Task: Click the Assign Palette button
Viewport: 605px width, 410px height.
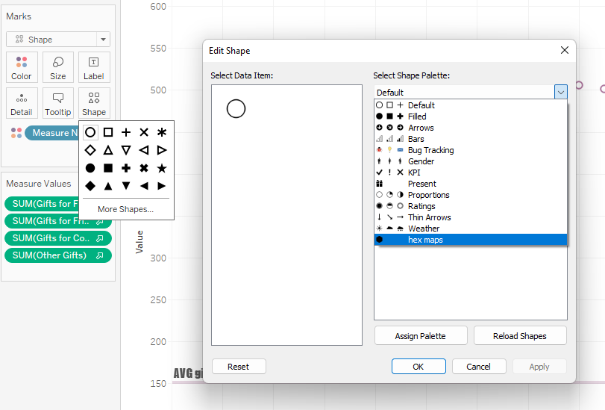Action: click(x=420, y=336)
